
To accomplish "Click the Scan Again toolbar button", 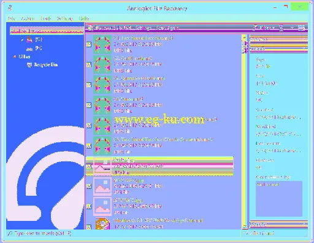I will click(167, 28).
